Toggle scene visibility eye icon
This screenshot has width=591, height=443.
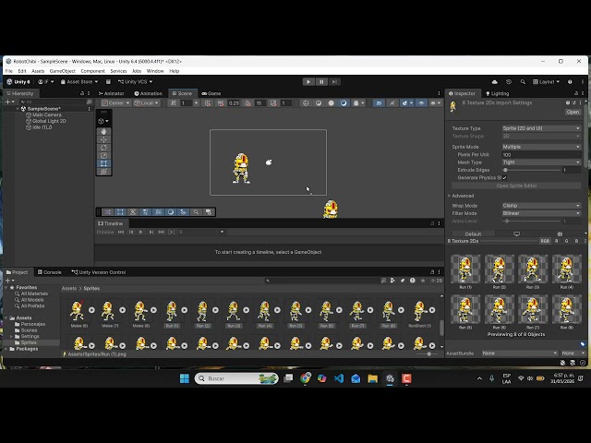point(421,102)
